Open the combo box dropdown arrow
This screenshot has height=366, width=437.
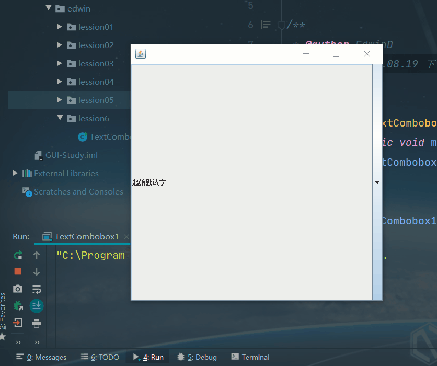click(x=377, y=182)
